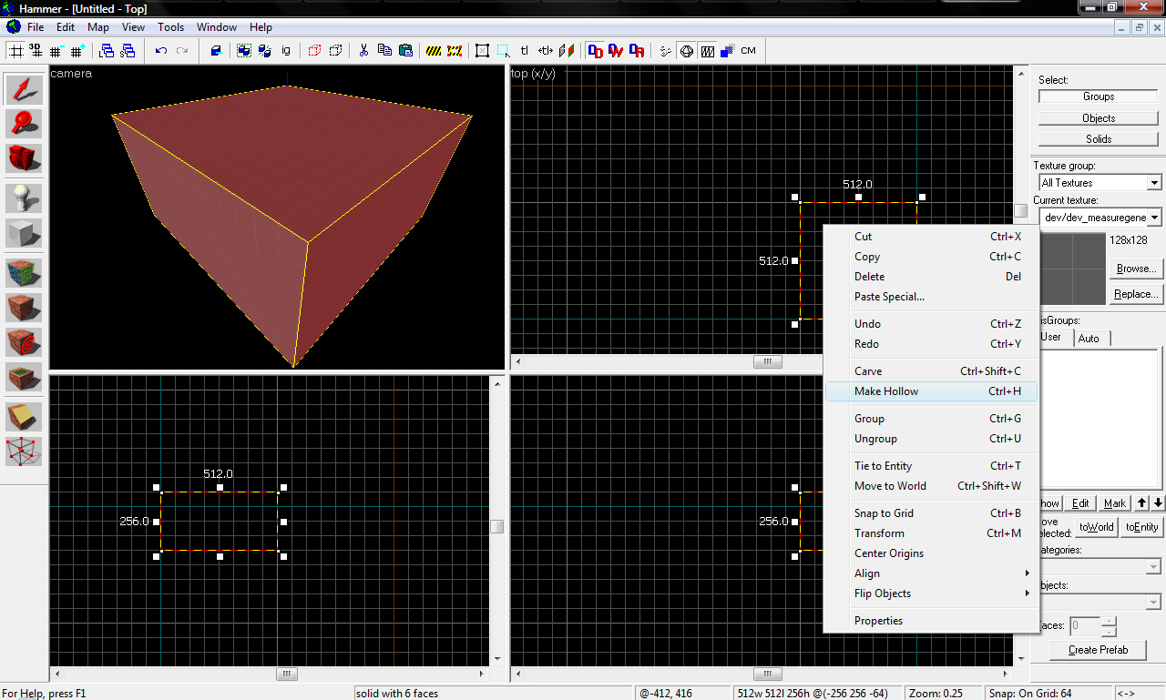Activate the Magnify tool
This screenshot has height=700, width=1166.
pyautogui.click(x=25, y=123)
